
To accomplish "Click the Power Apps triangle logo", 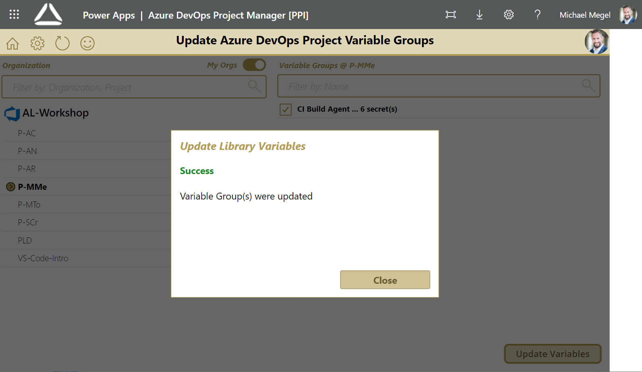I will [48, 14].
